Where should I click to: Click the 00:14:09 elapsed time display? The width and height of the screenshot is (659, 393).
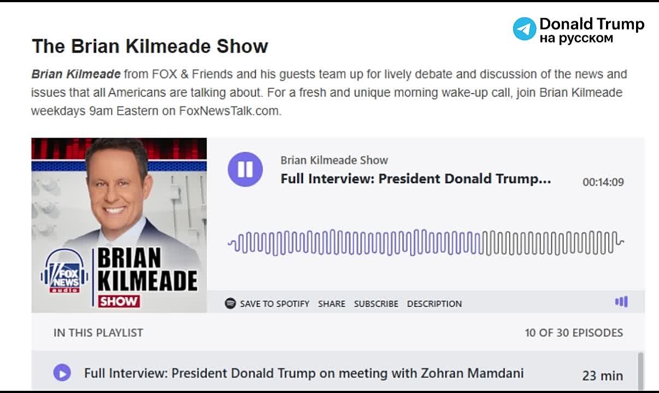click(603, 182)
